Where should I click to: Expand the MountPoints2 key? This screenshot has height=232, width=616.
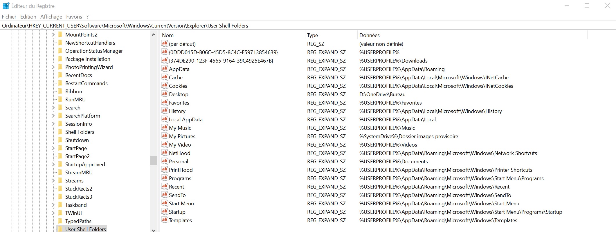53,35
